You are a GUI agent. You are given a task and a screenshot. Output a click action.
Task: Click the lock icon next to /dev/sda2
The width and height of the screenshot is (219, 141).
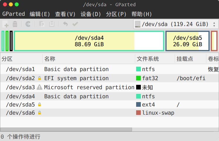(40, 78)
